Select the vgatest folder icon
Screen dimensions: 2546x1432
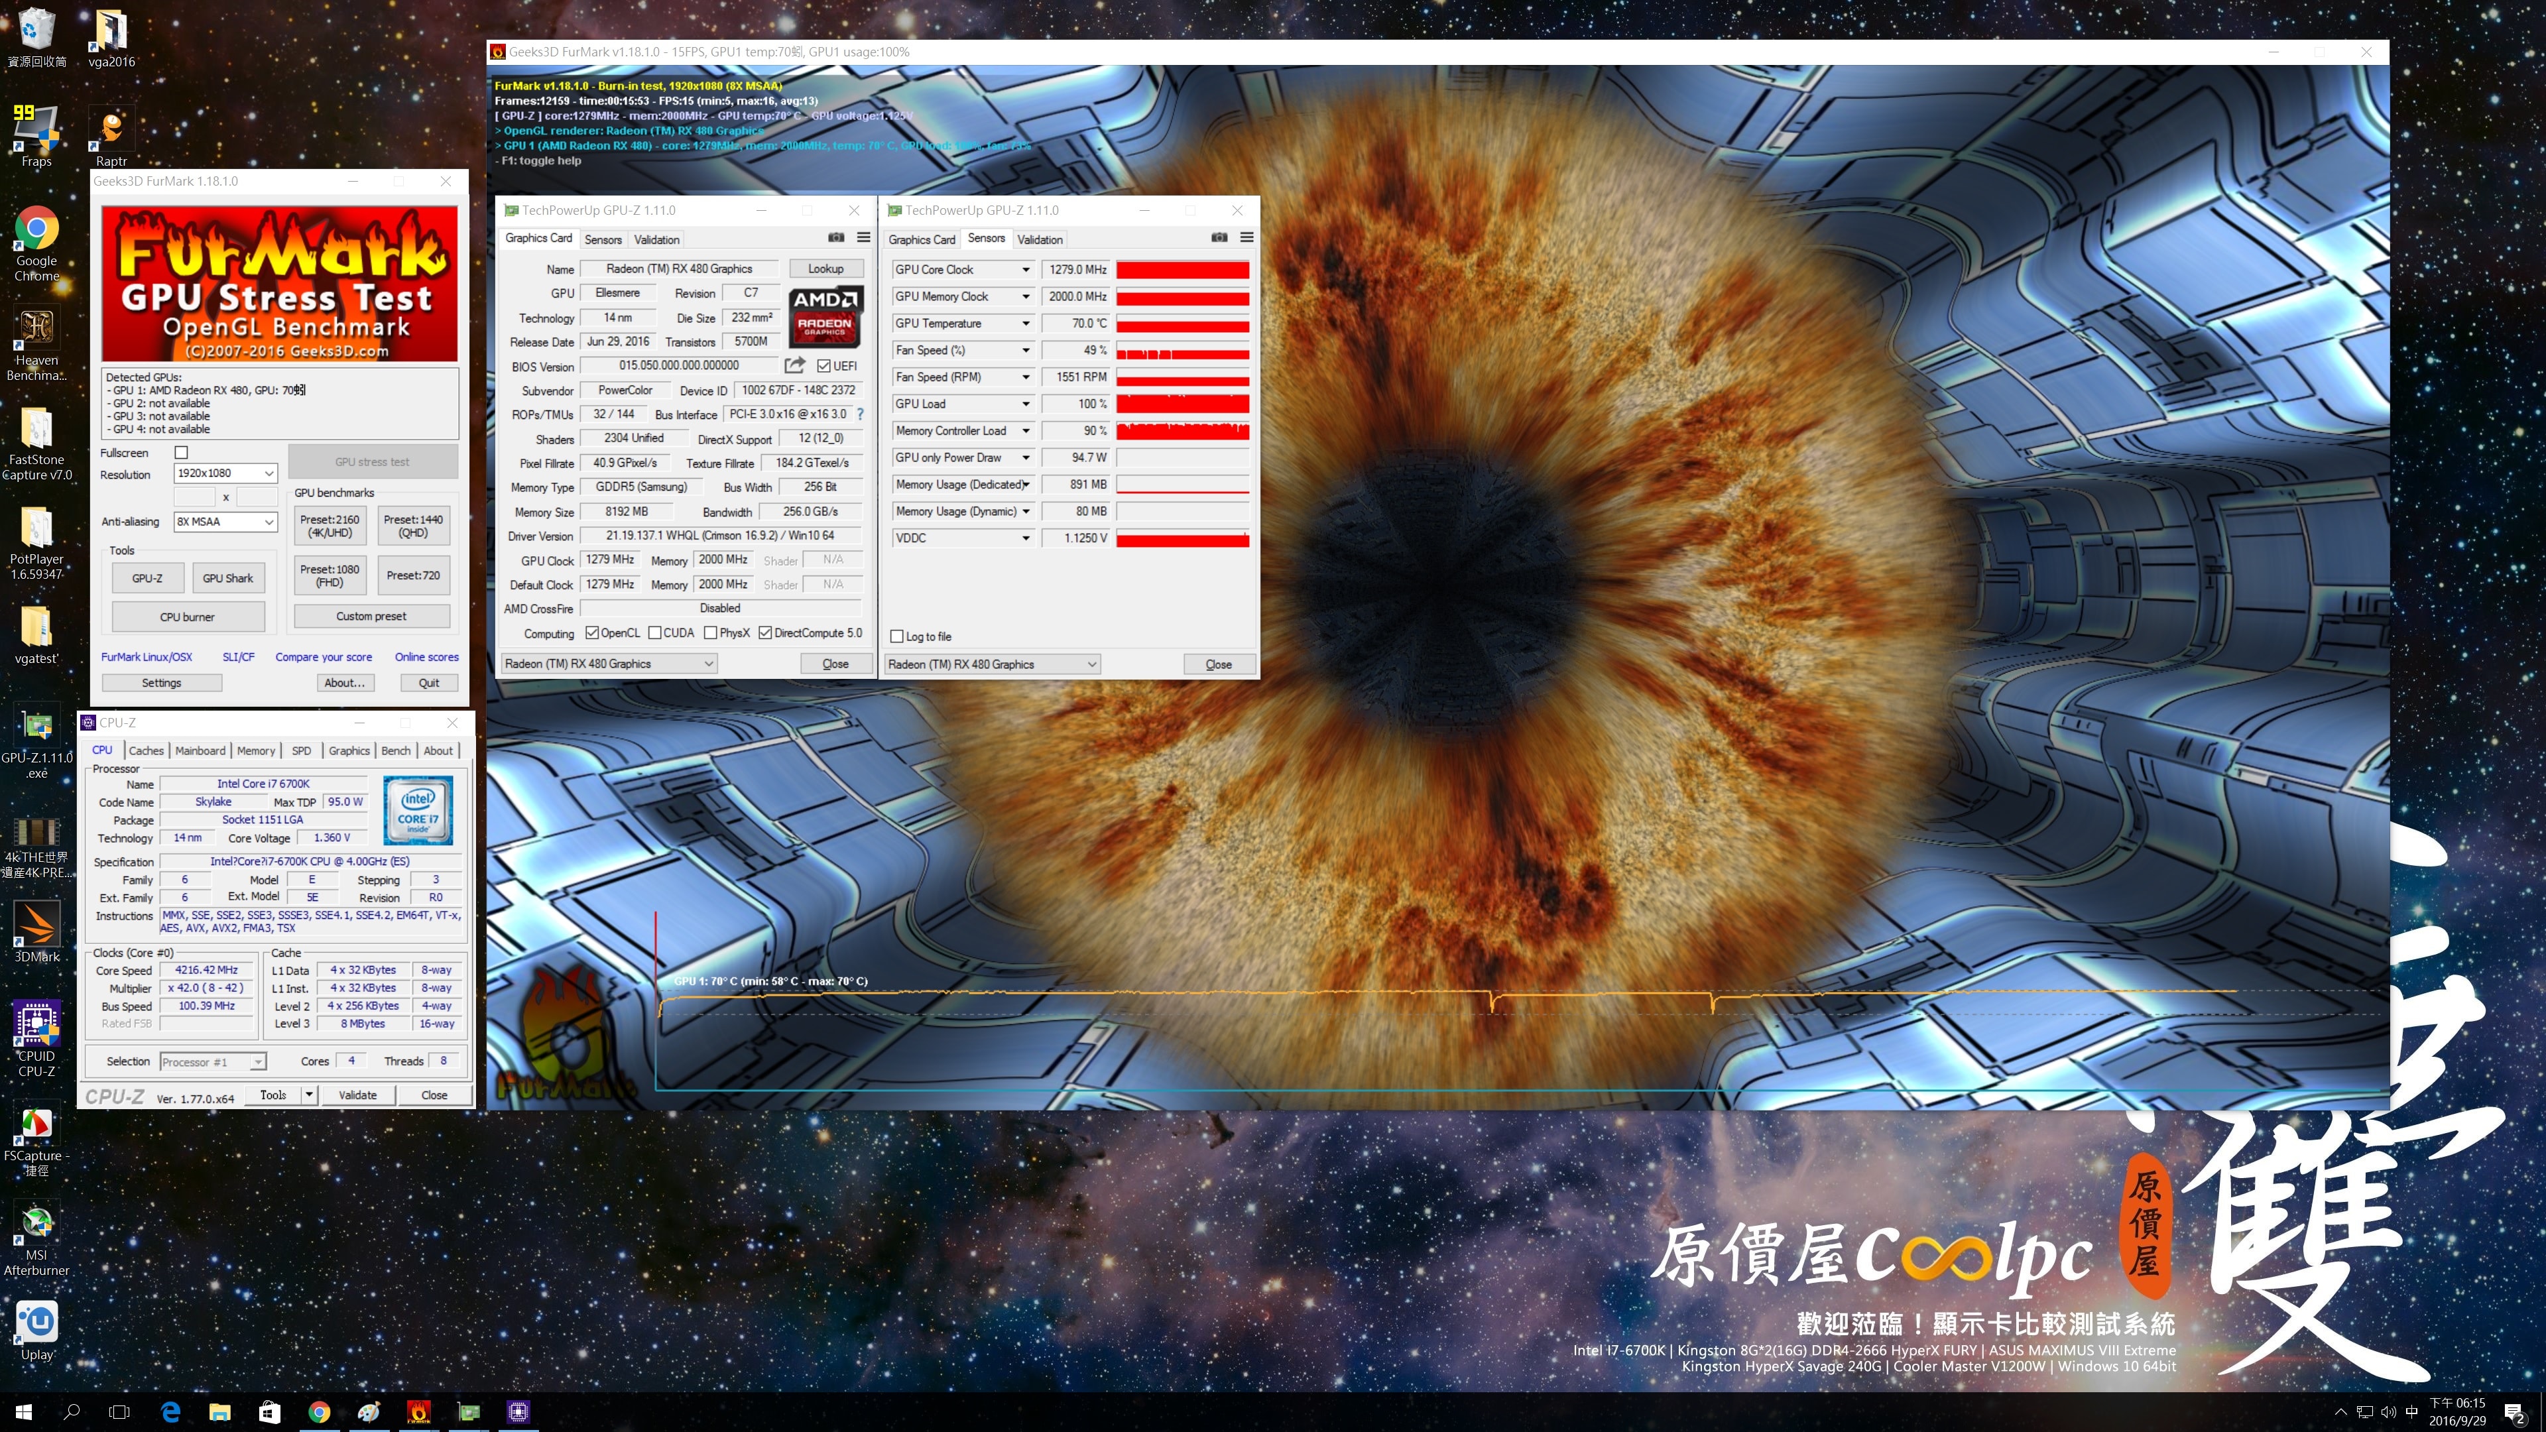tap(36, 634)
